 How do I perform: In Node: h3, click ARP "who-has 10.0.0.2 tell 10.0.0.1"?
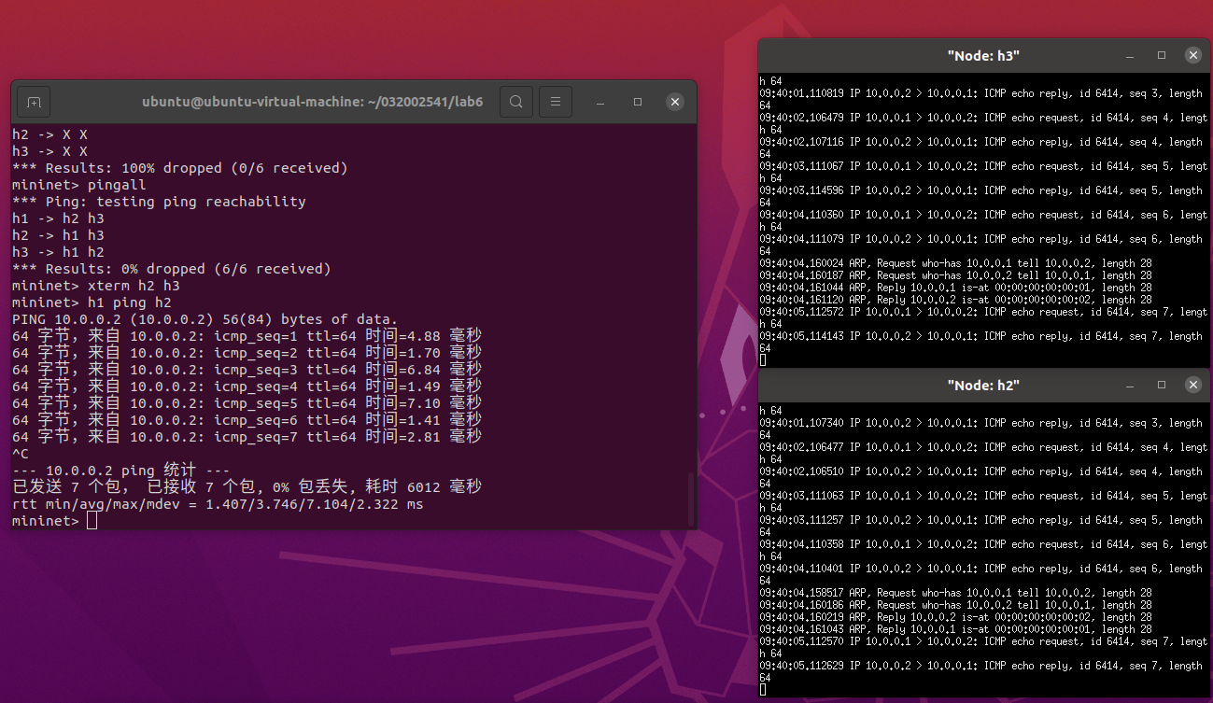point(955,275)
